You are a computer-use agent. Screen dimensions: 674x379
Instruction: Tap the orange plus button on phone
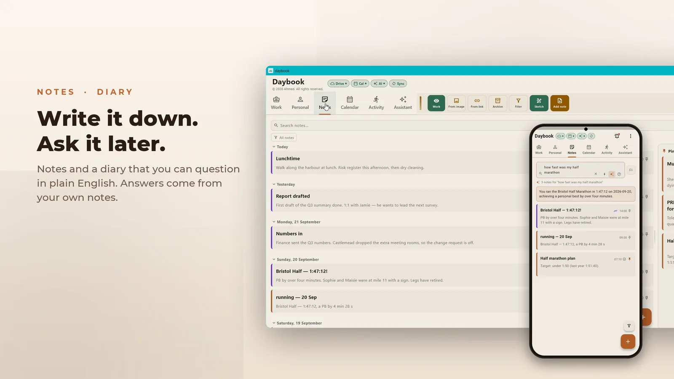[628, 342]
